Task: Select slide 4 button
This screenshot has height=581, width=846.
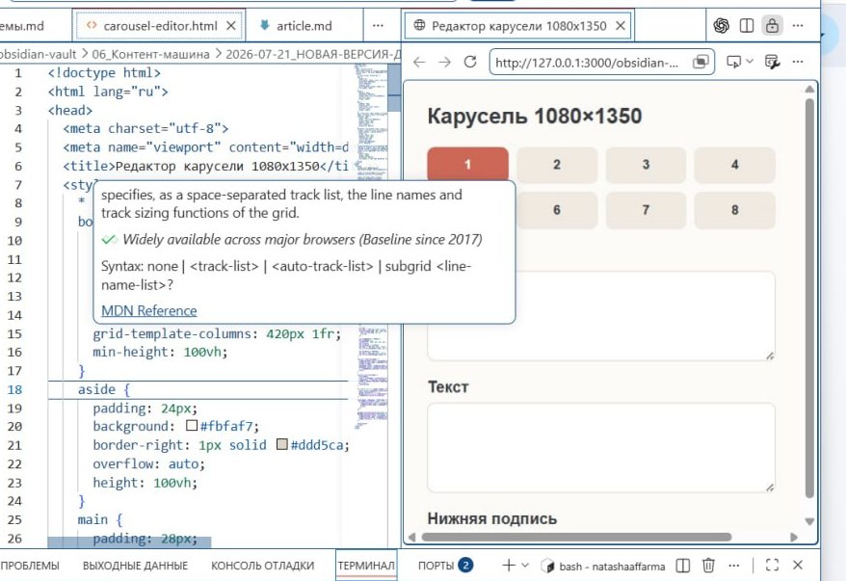Action: pyautogui.click(x=735, y=165)
